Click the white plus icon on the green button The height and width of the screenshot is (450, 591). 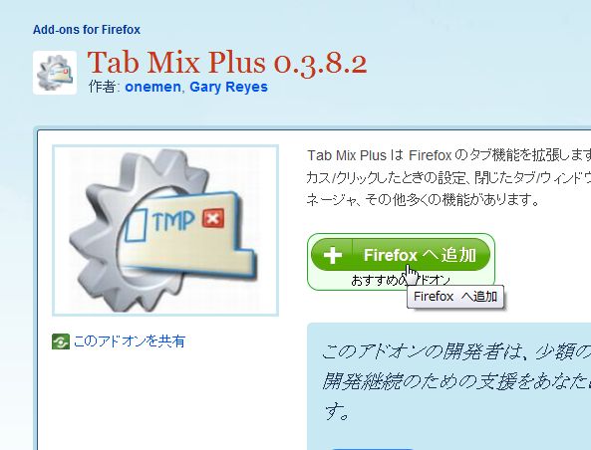333,255
